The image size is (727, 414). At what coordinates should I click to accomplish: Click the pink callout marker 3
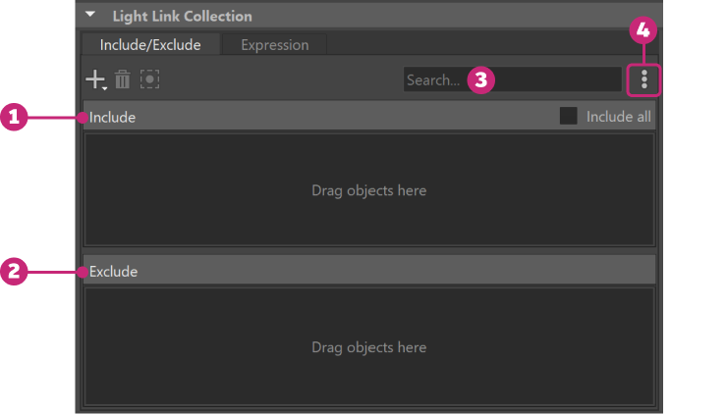click(479, 80)
